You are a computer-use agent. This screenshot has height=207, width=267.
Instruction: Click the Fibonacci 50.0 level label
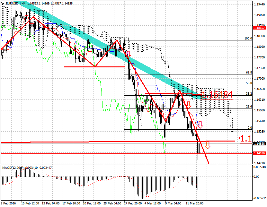pyautogui.click(x=249, y=83)
